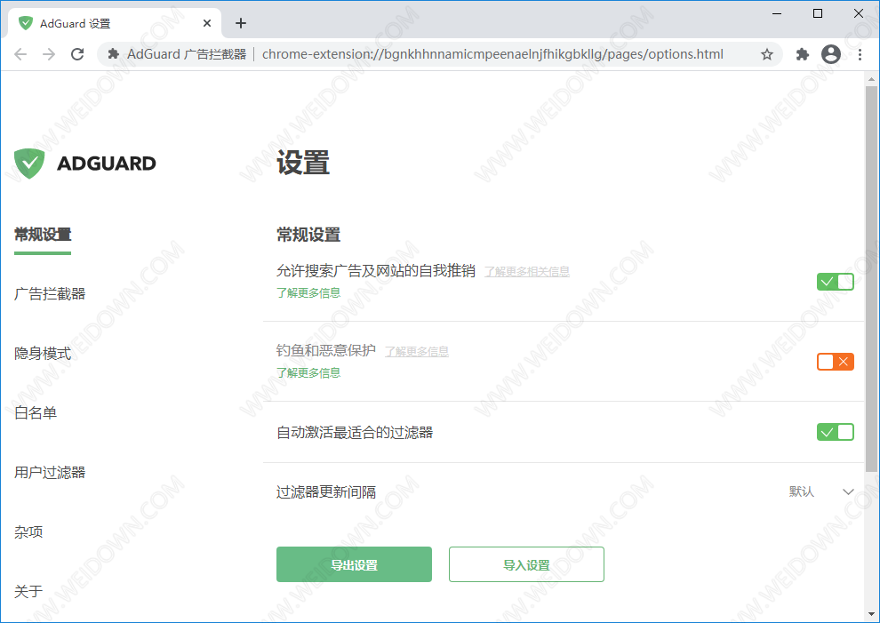Open 了解更多相关信息 link
The width and height of the screenshot is (880, 623).
(x=527, y=272)
